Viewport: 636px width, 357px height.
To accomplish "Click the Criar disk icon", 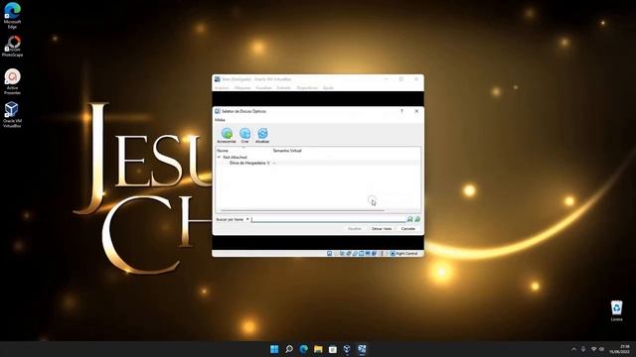I will (245, 133).
